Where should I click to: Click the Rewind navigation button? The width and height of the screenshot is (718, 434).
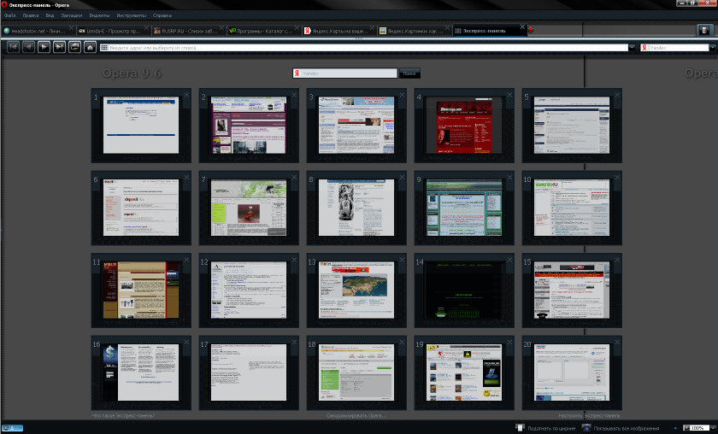pos(13,47)
